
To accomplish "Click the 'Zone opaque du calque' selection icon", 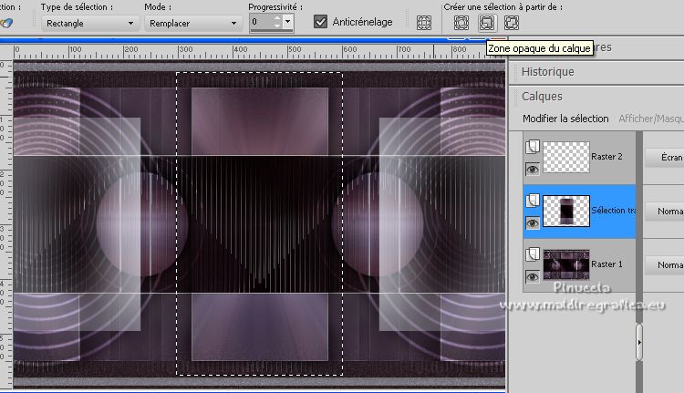I will pos(488,22).
